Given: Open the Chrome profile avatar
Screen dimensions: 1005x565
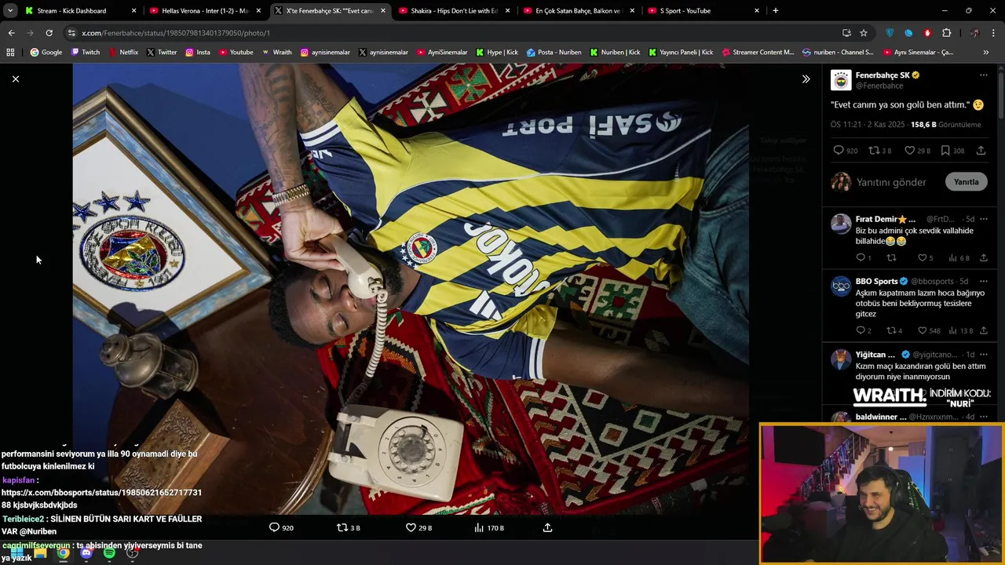Looking at the screenshot, I should (x=974, y=33).
